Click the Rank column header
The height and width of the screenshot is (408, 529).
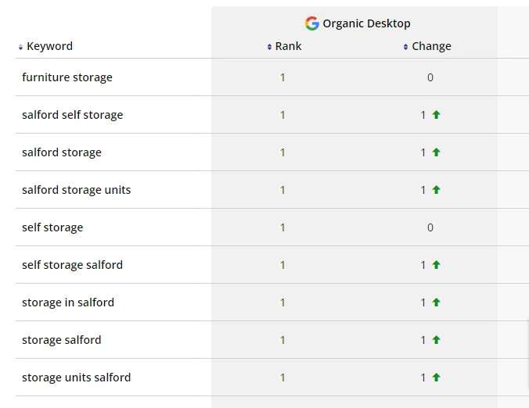[x=288, y=46]
